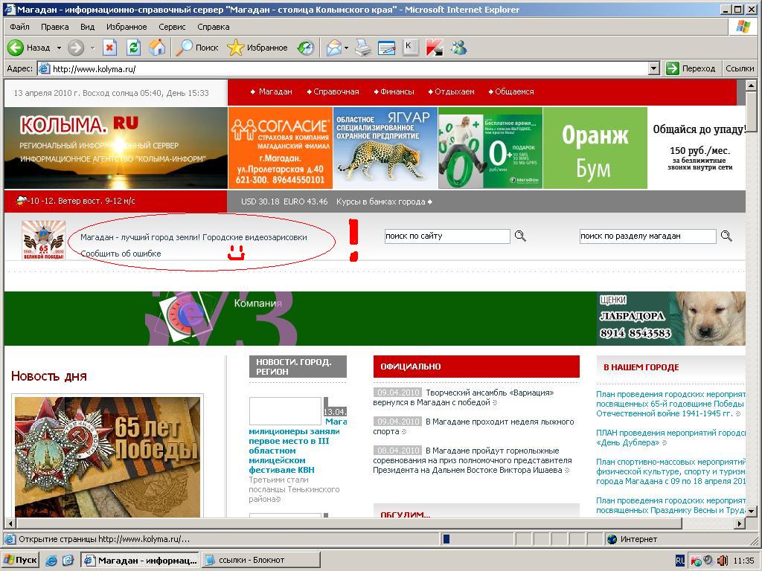The width and height of the screenshot is (762, 571).
Task: Click the Назад back button
Action: tap(29, 48)
